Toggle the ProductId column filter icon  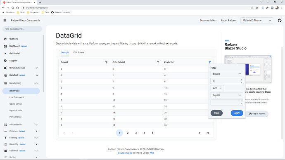(210, 62)
